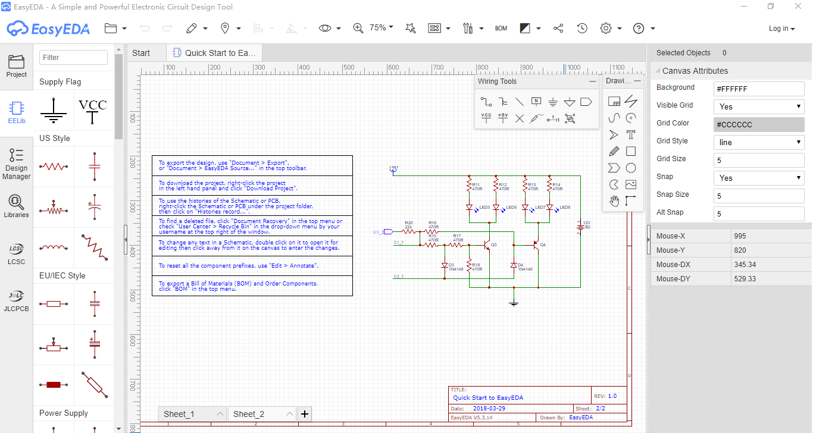The width and height of the screenshot is (813, 433).
Task: Select the Rectangle drawing tool
Action: (631, 151)
